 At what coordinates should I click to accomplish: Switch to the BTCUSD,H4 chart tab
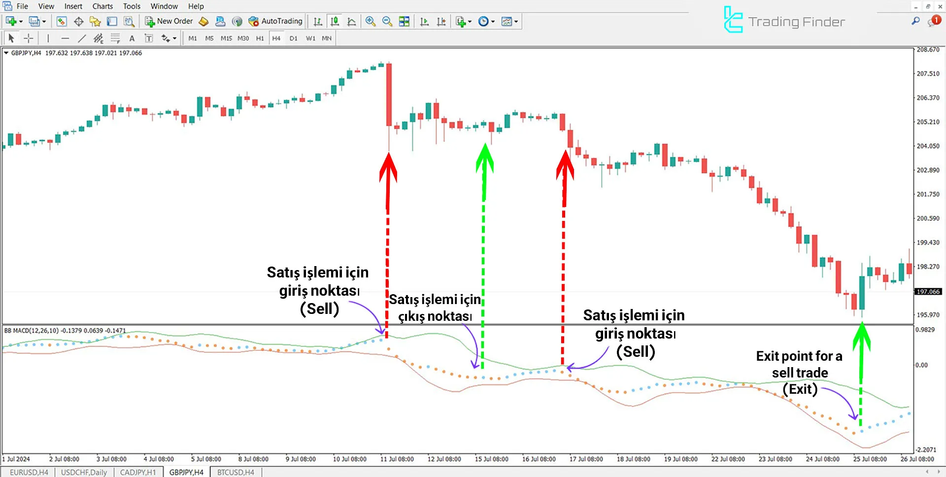[235, 472]
